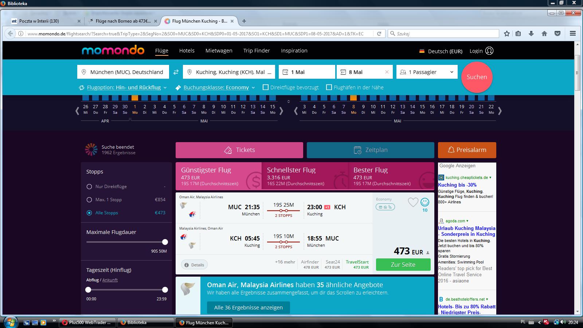Select Max. 1 Stopp radio option
Viewport: 583px width, 328px height.
click(x=89, y=200)
